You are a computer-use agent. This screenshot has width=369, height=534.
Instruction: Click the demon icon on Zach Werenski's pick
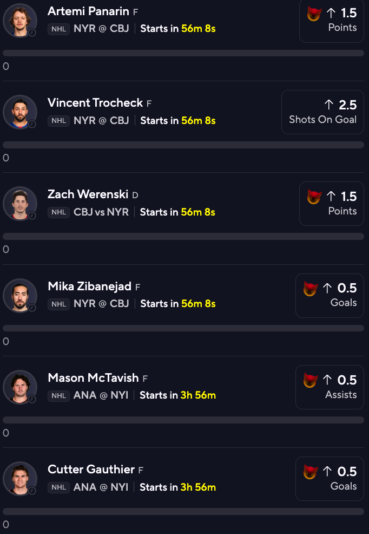tap(314, 197)
